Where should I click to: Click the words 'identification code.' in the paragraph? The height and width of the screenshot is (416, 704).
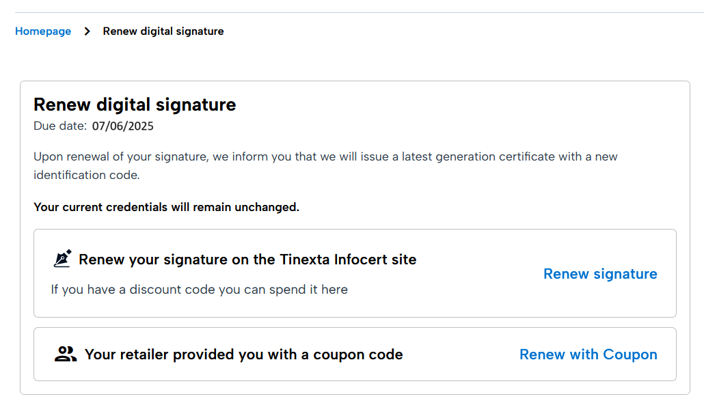pos(86,176)
